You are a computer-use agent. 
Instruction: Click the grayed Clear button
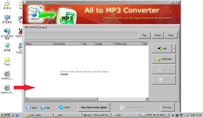click(164, 80)
